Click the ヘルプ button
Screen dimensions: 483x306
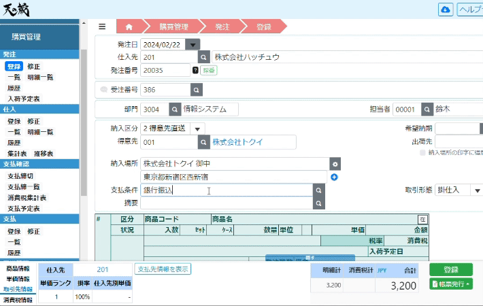[470, 10]
